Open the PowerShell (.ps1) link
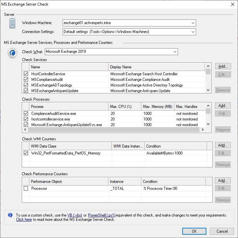The height and width of the screenshot is (238, 238). point(102,215)
